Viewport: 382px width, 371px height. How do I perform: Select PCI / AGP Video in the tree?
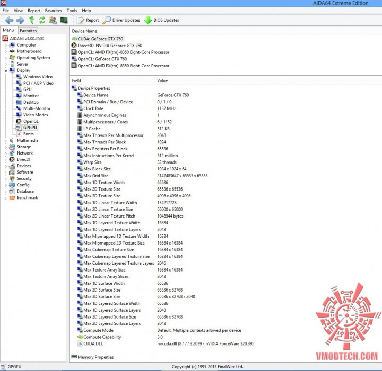38,83
